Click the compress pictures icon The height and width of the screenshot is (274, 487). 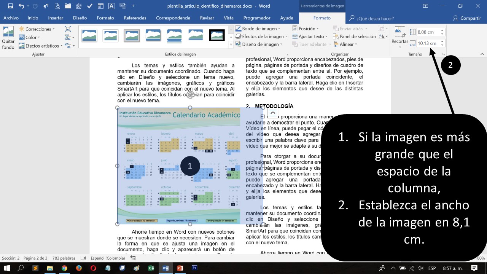(68, 29)
